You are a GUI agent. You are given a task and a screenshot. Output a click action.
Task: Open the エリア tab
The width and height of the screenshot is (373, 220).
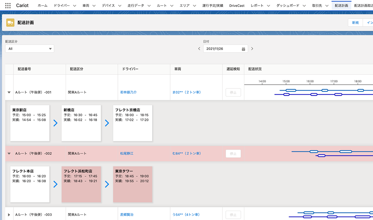[x=185, y=6]
